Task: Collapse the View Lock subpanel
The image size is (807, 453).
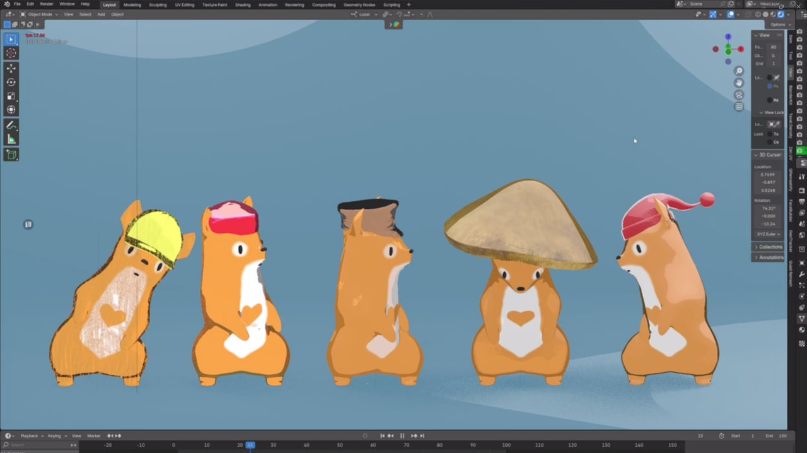Action: coord(770,112)
